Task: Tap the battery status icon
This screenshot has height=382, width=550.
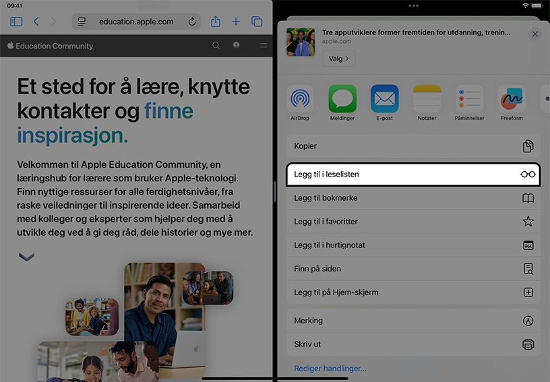Action: (x=537, y=5)
